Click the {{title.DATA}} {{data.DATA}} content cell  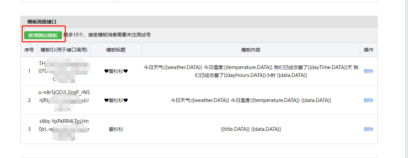tap(251, 129)
